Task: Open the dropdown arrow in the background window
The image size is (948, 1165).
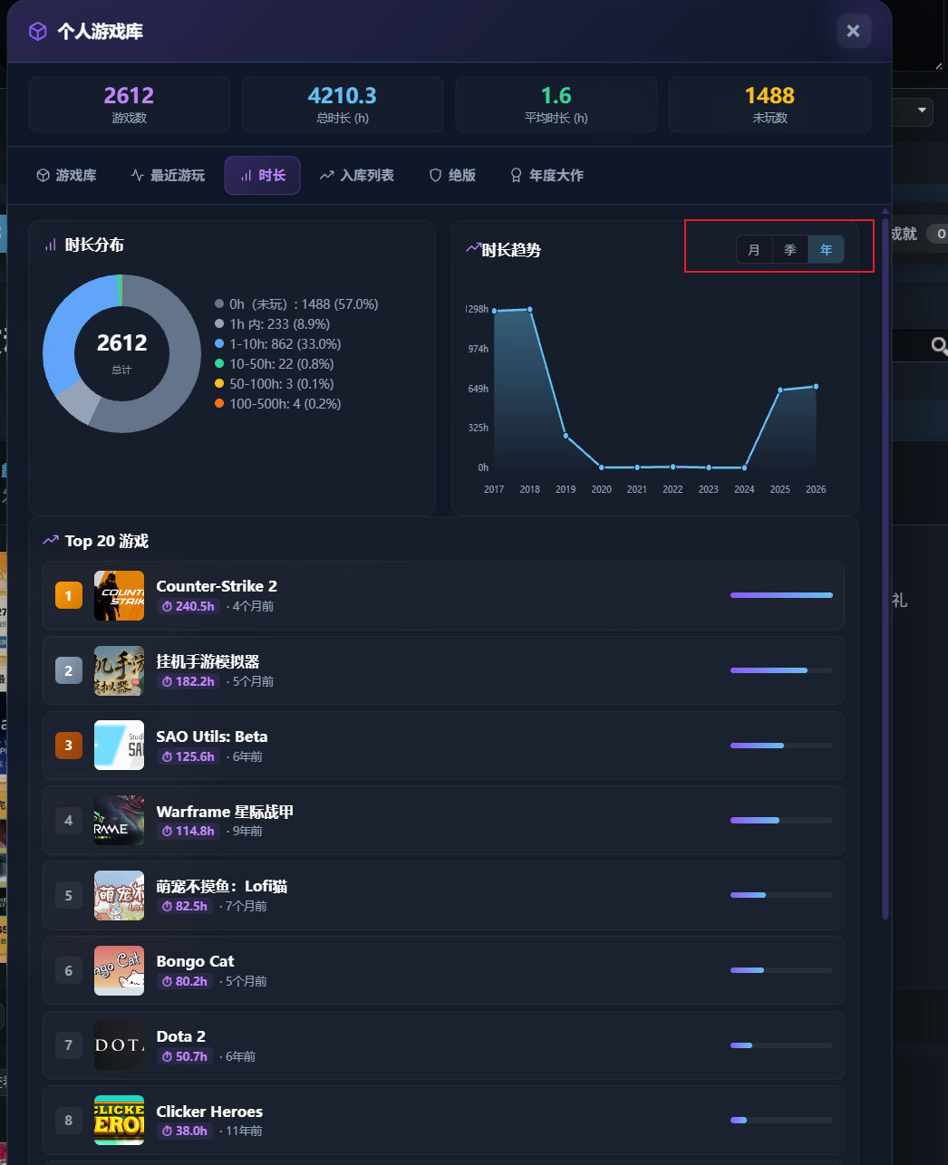Action: 922,111
